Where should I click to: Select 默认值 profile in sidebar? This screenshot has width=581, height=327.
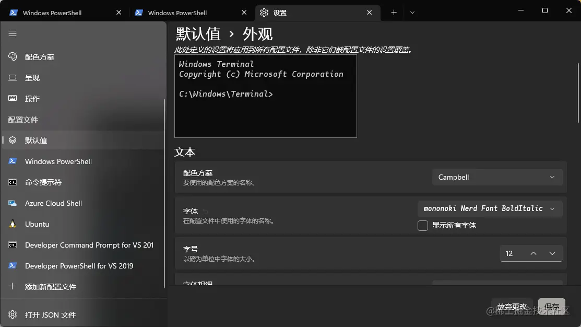[83, 140]
